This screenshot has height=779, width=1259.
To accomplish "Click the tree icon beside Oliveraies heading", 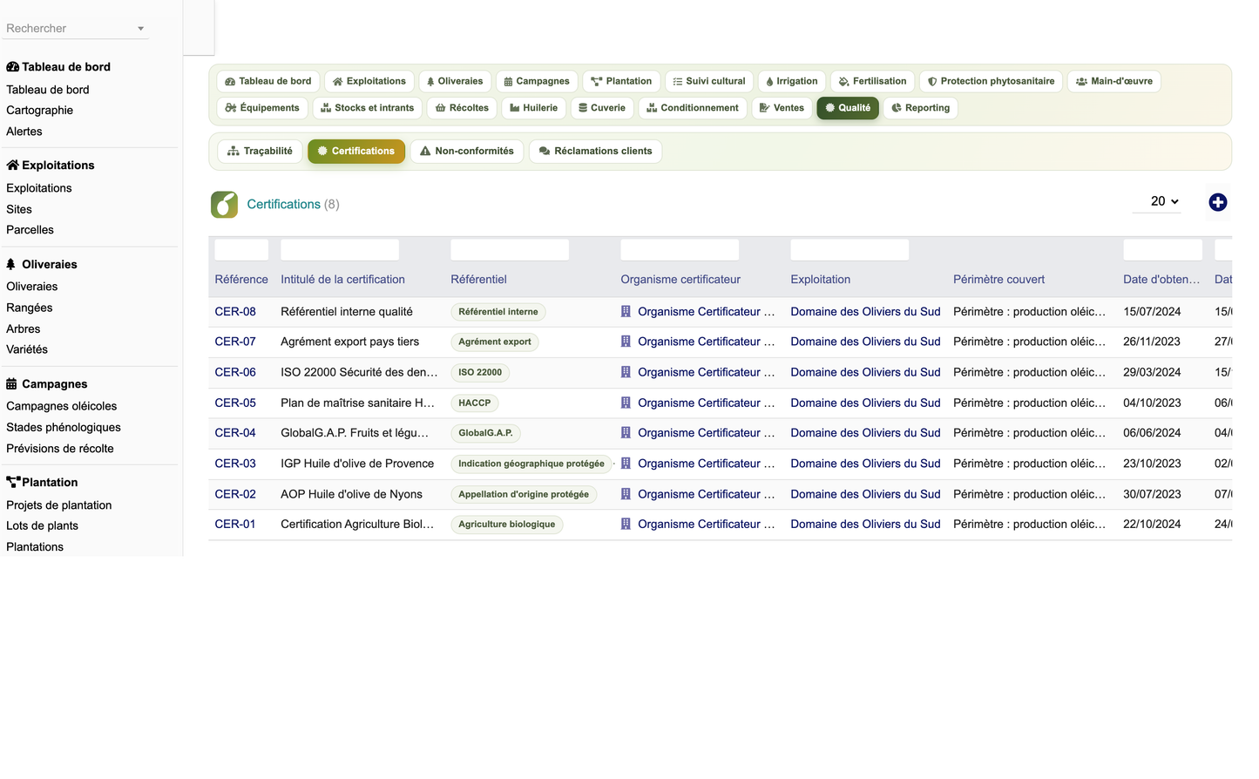I will [10, 264].
